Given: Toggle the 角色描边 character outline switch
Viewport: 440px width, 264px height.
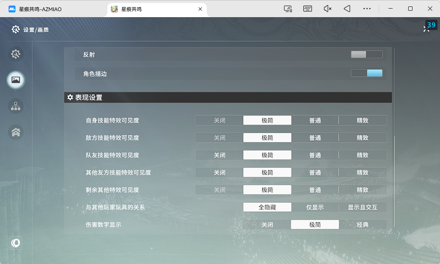Looking at the screenshot, I should pyautogui.click(x=367, y=73).
